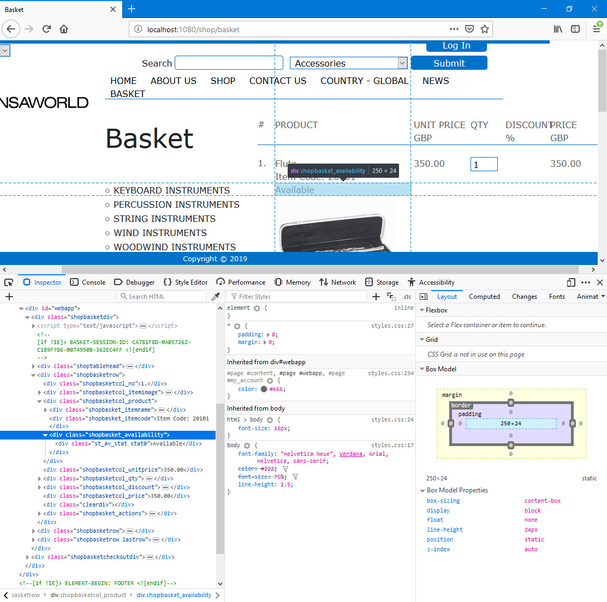Click the eyedropper to grab a color
The image size is (607, 602).
(x=216, y=297)
